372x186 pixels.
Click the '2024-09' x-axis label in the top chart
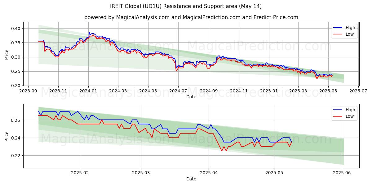click(x=208, y=91)
